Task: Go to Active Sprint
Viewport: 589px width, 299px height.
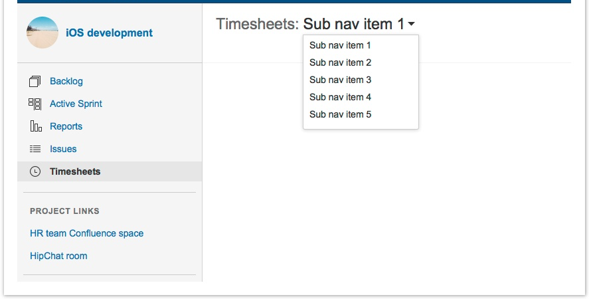Action: (76, 104)
